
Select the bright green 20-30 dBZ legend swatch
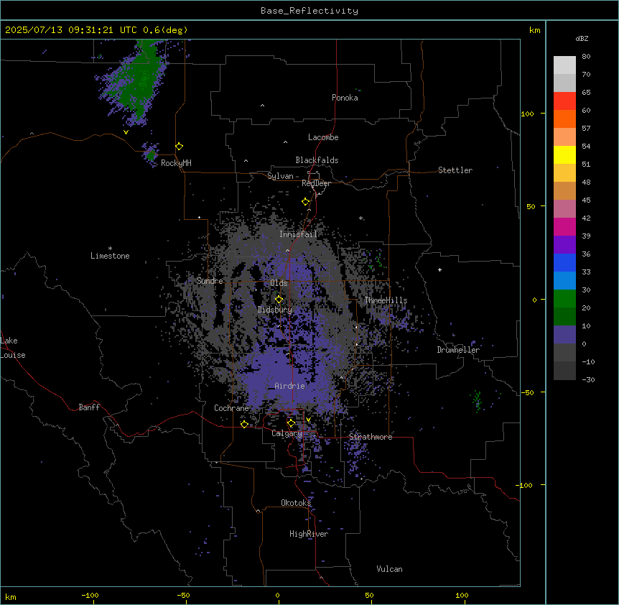tap(564, 299)
